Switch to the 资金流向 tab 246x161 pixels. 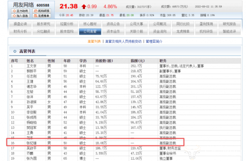[160, 32]
